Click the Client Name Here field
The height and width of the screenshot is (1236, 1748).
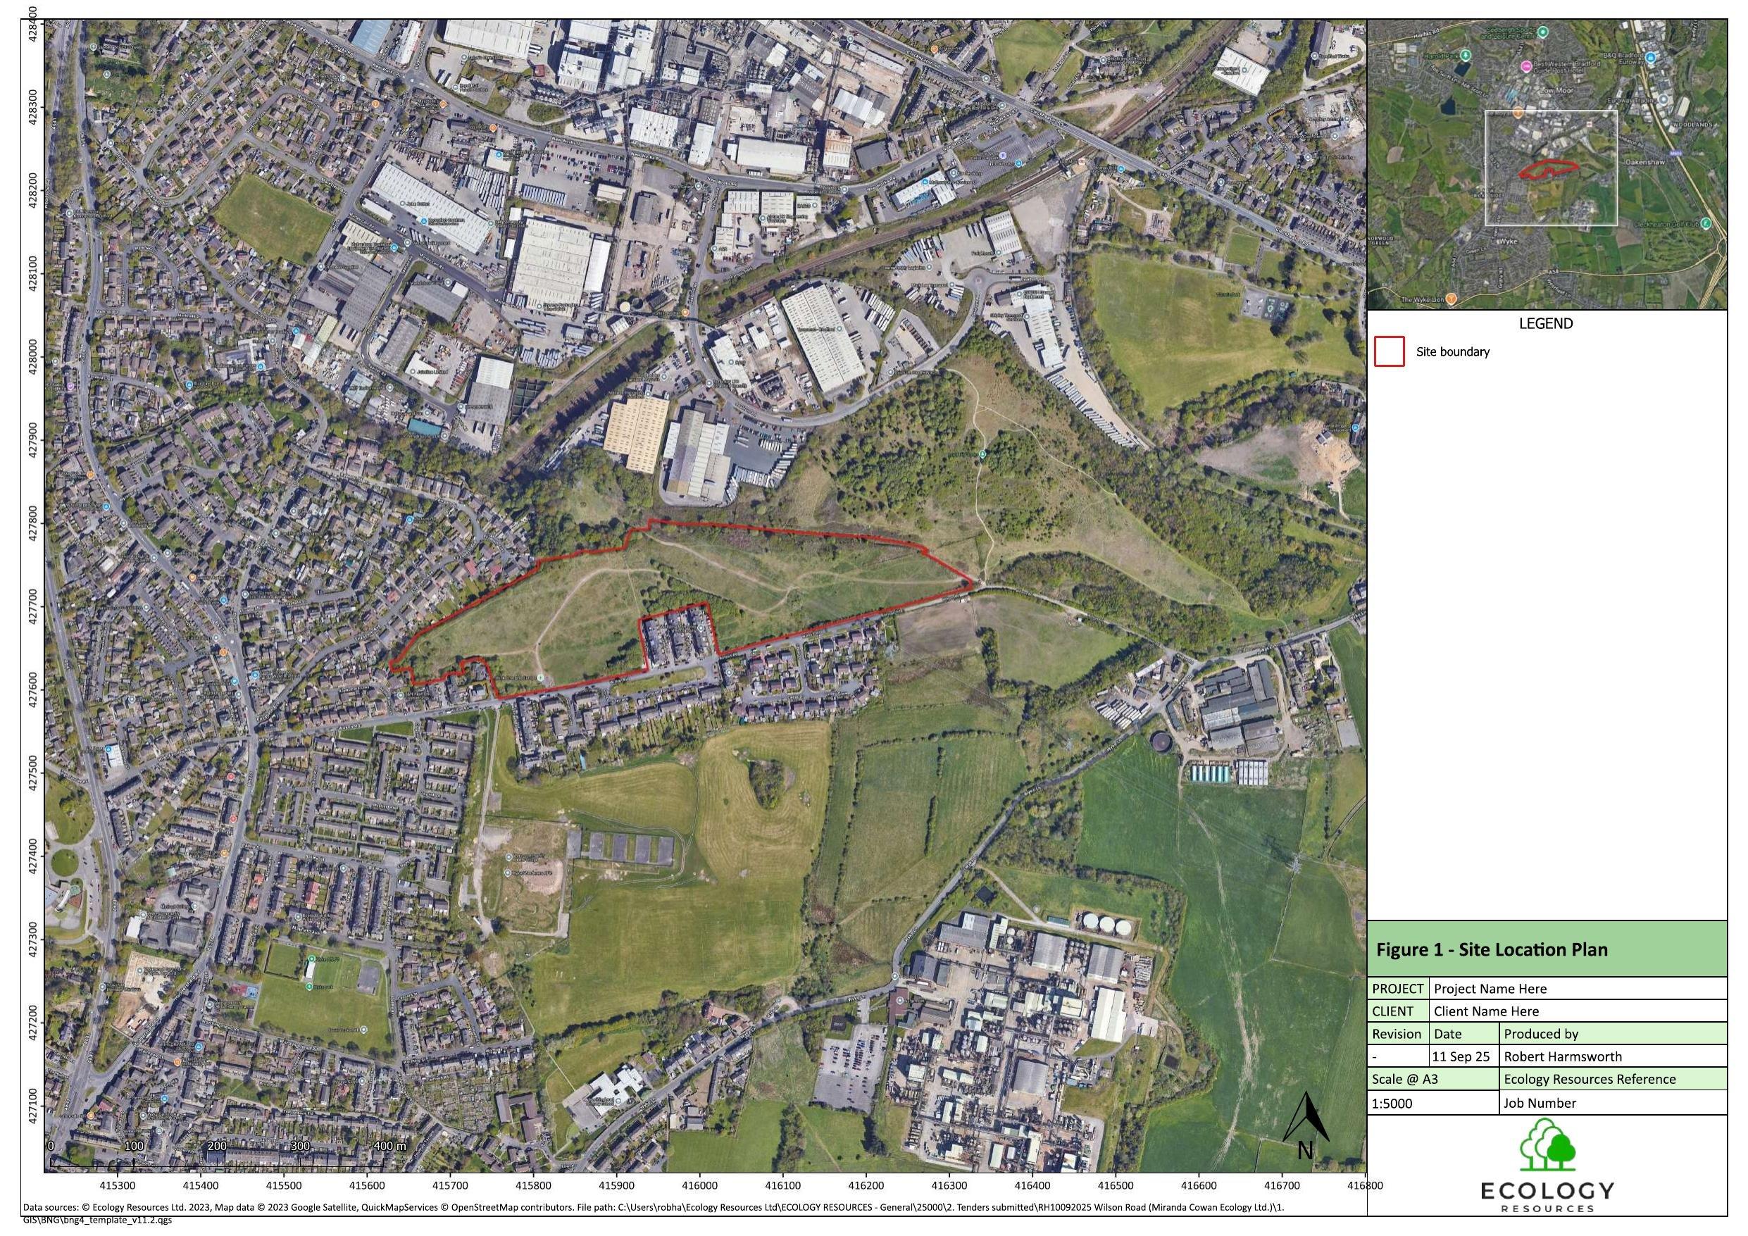pos(1486,1011)
